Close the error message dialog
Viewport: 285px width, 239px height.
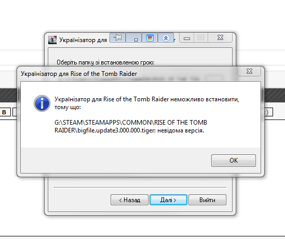click(x=249, y=71)
